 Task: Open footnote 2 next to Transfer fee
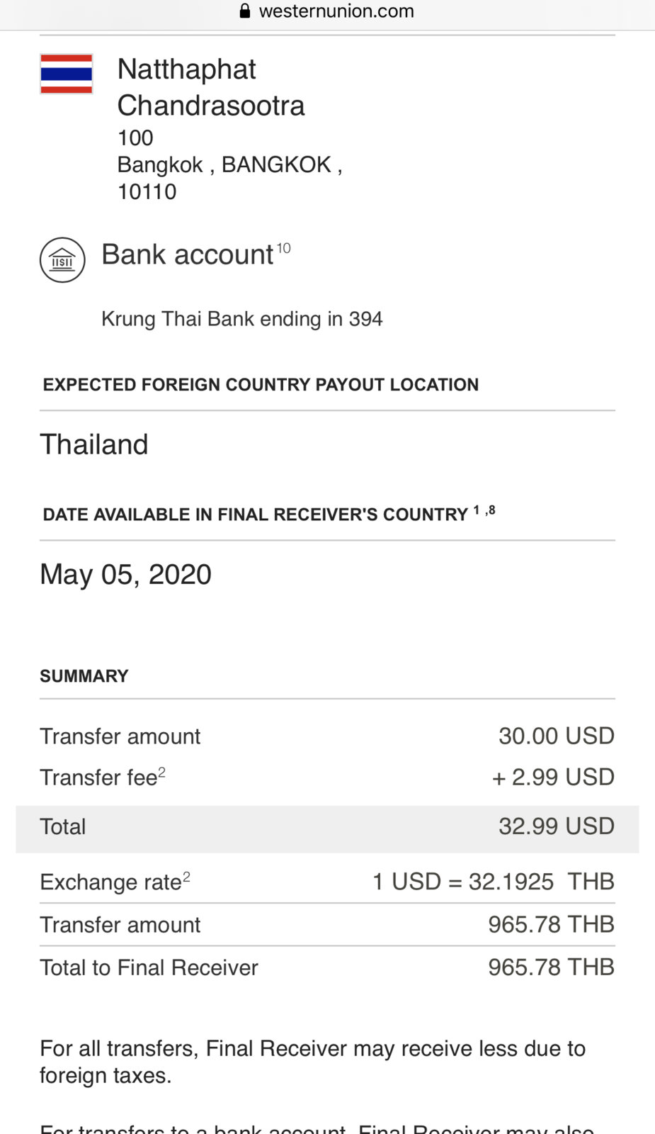(x=162, y=772)
